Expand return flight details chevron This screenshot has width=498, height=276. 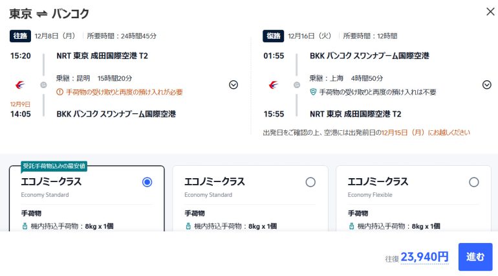[487, 84]
